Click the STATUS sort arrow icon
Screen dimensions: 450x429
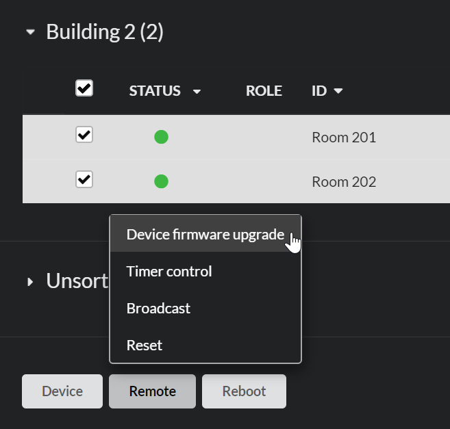point(197,92)
